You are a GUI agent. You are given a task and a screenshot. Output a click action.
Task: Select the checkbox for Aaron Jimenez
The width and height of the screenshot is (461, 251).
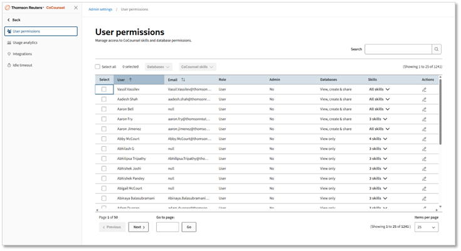coord(104,129)
